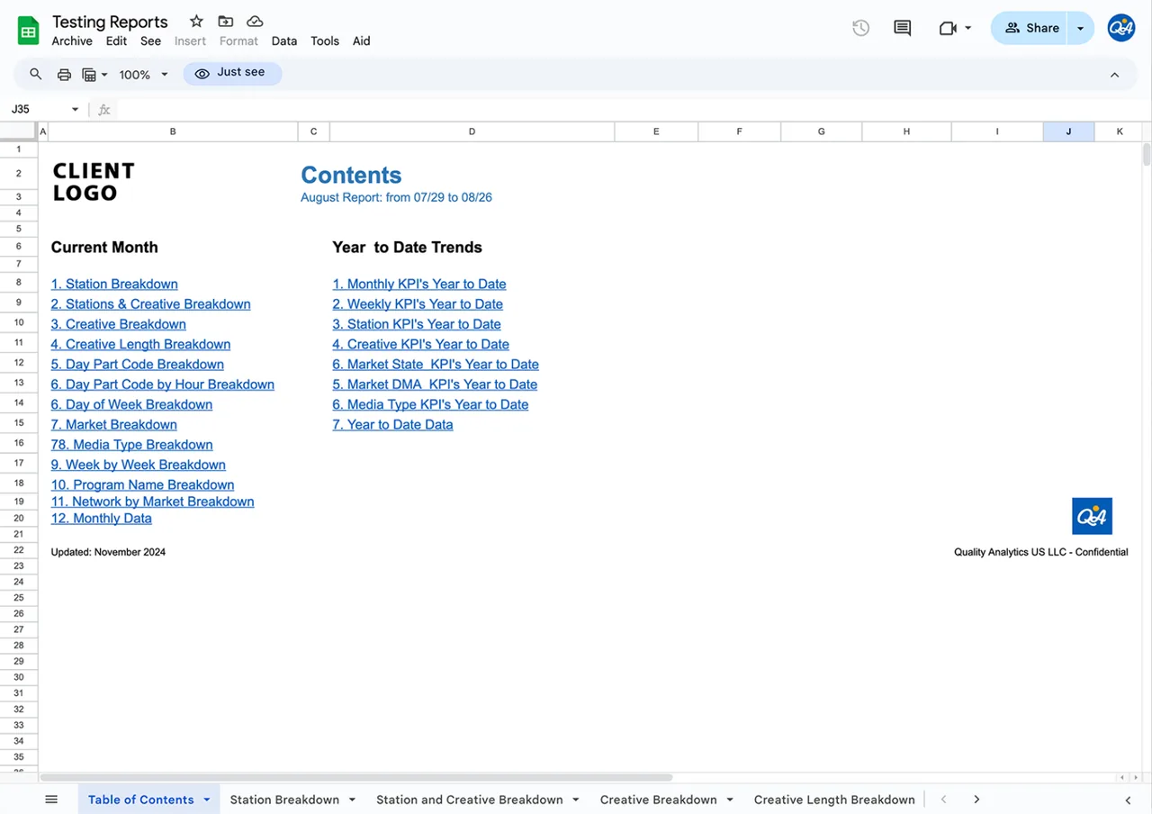Open the zoom 100% dropdown

(x=144, y=75)
